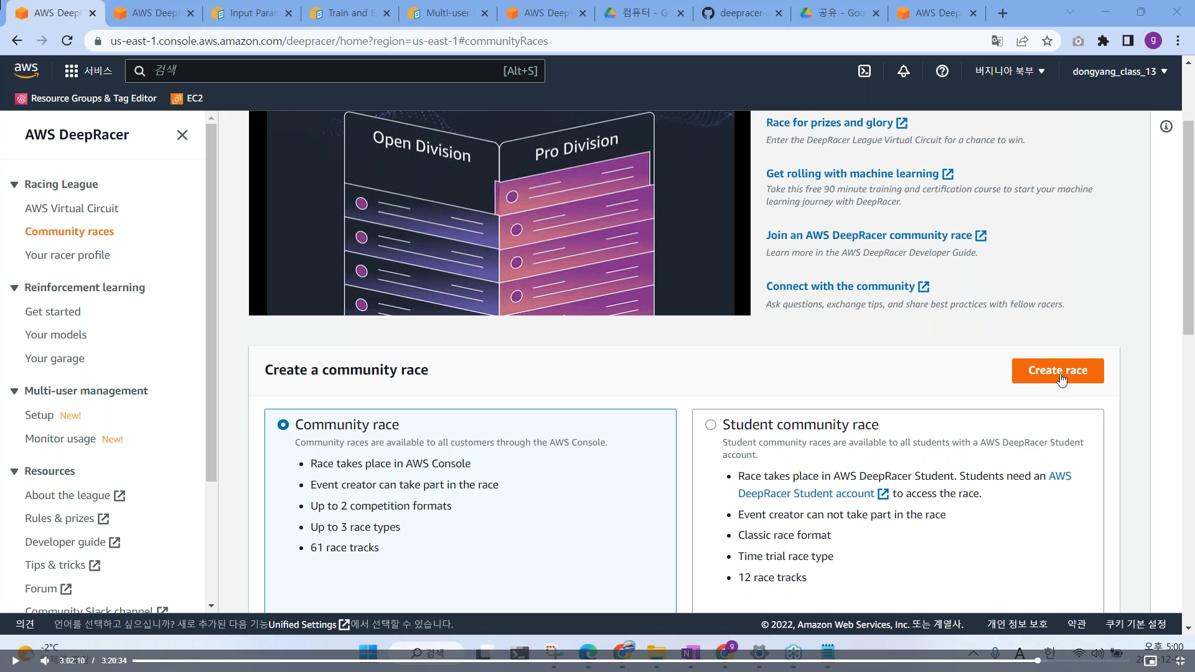This screenshot has width=1195, height=672.
Task: Select the Community race option
Action: click(x=283, y=424)
